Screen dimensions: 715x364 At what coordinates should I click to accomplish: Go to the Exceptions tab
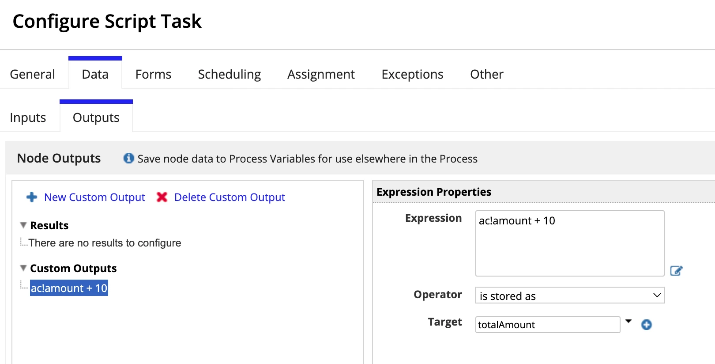[412, 74]
